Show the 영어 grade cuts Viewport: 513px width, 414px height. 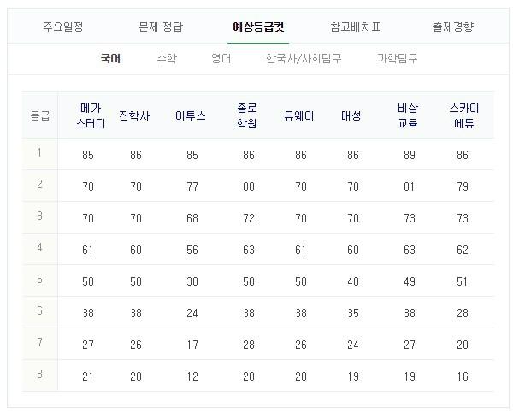pyautogui.click(x=221, y=59)
